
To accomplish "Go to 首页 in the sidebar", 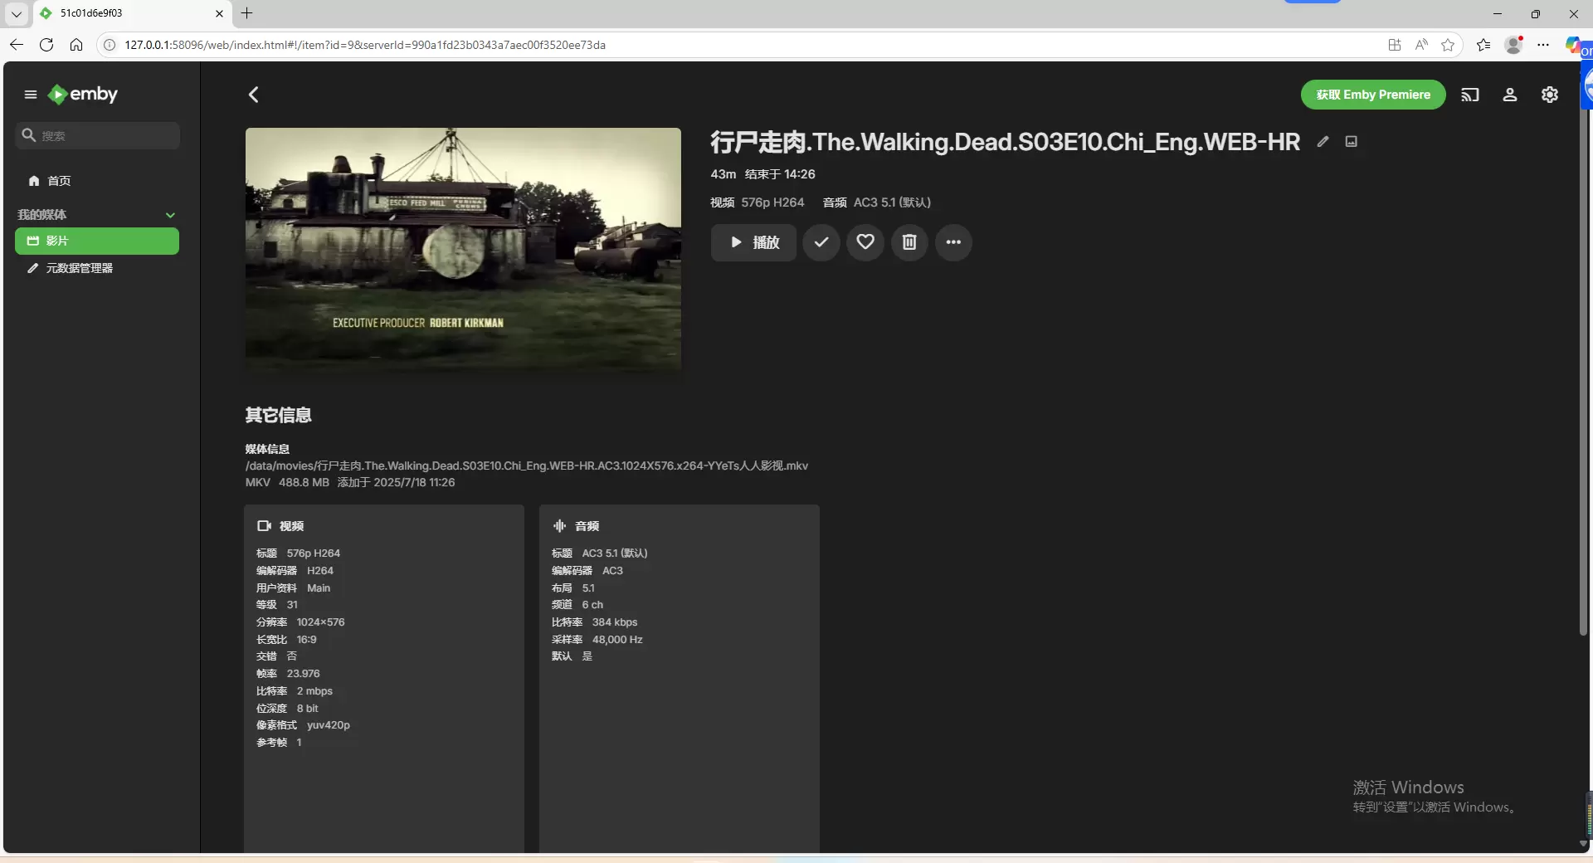I will pos(59,181).
